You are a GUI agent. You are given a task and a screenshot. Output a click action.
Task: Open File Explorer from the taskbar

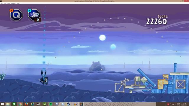[x=8, y=104]
